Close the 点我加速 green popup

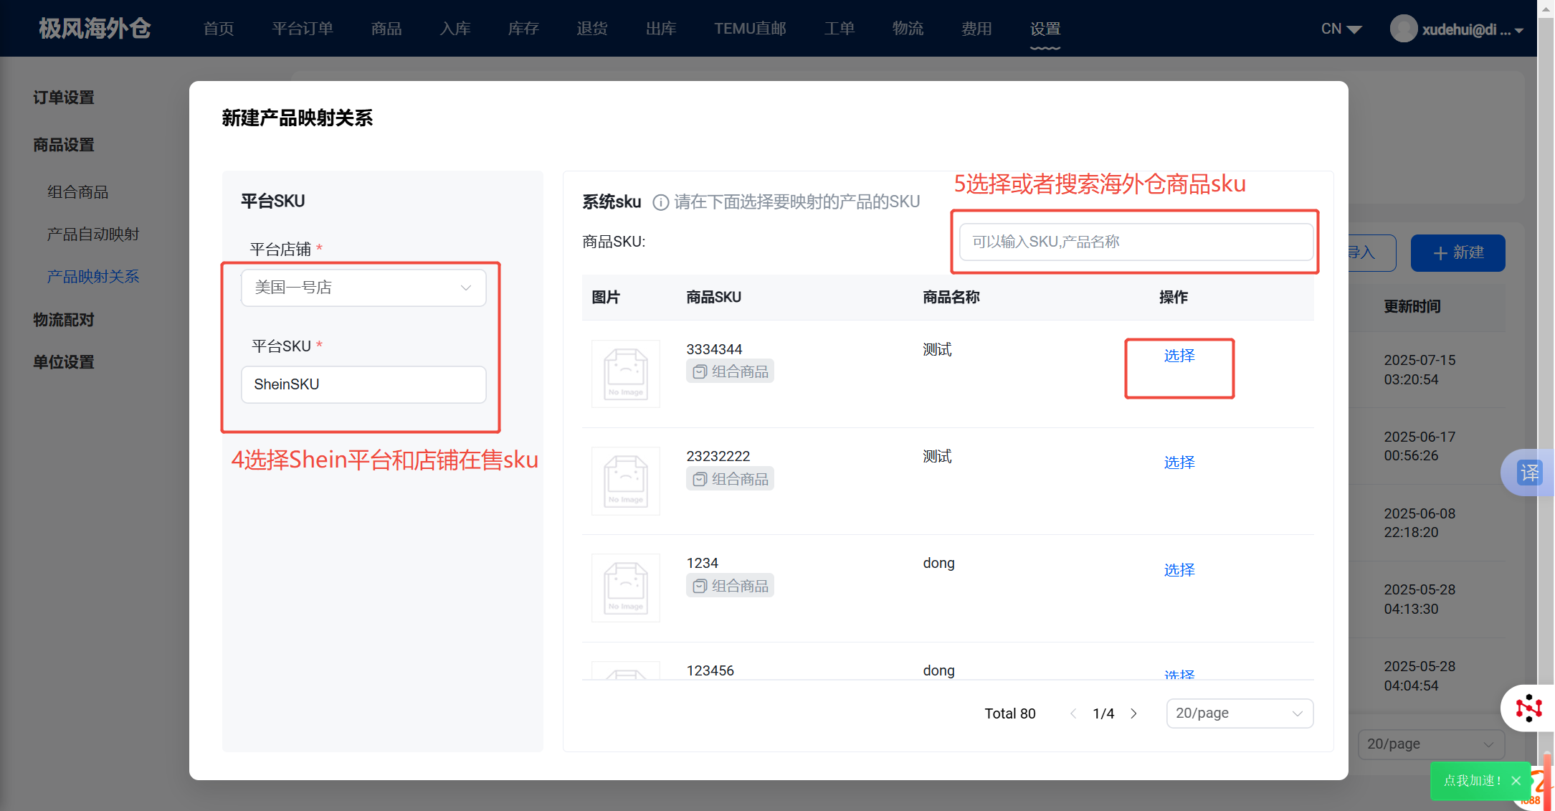[x=1516, y=781]
